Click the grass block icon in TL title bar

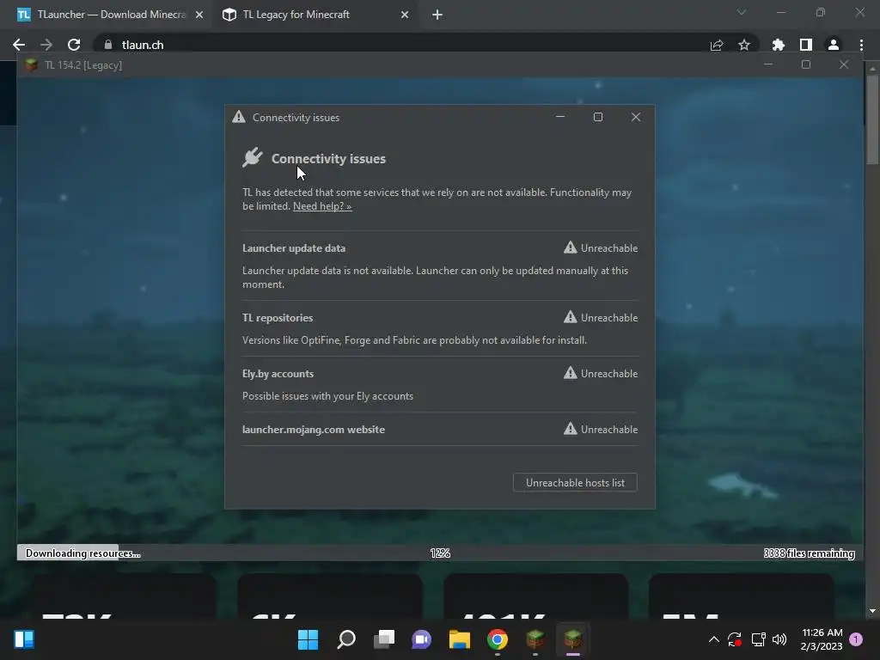click(32, 65)
